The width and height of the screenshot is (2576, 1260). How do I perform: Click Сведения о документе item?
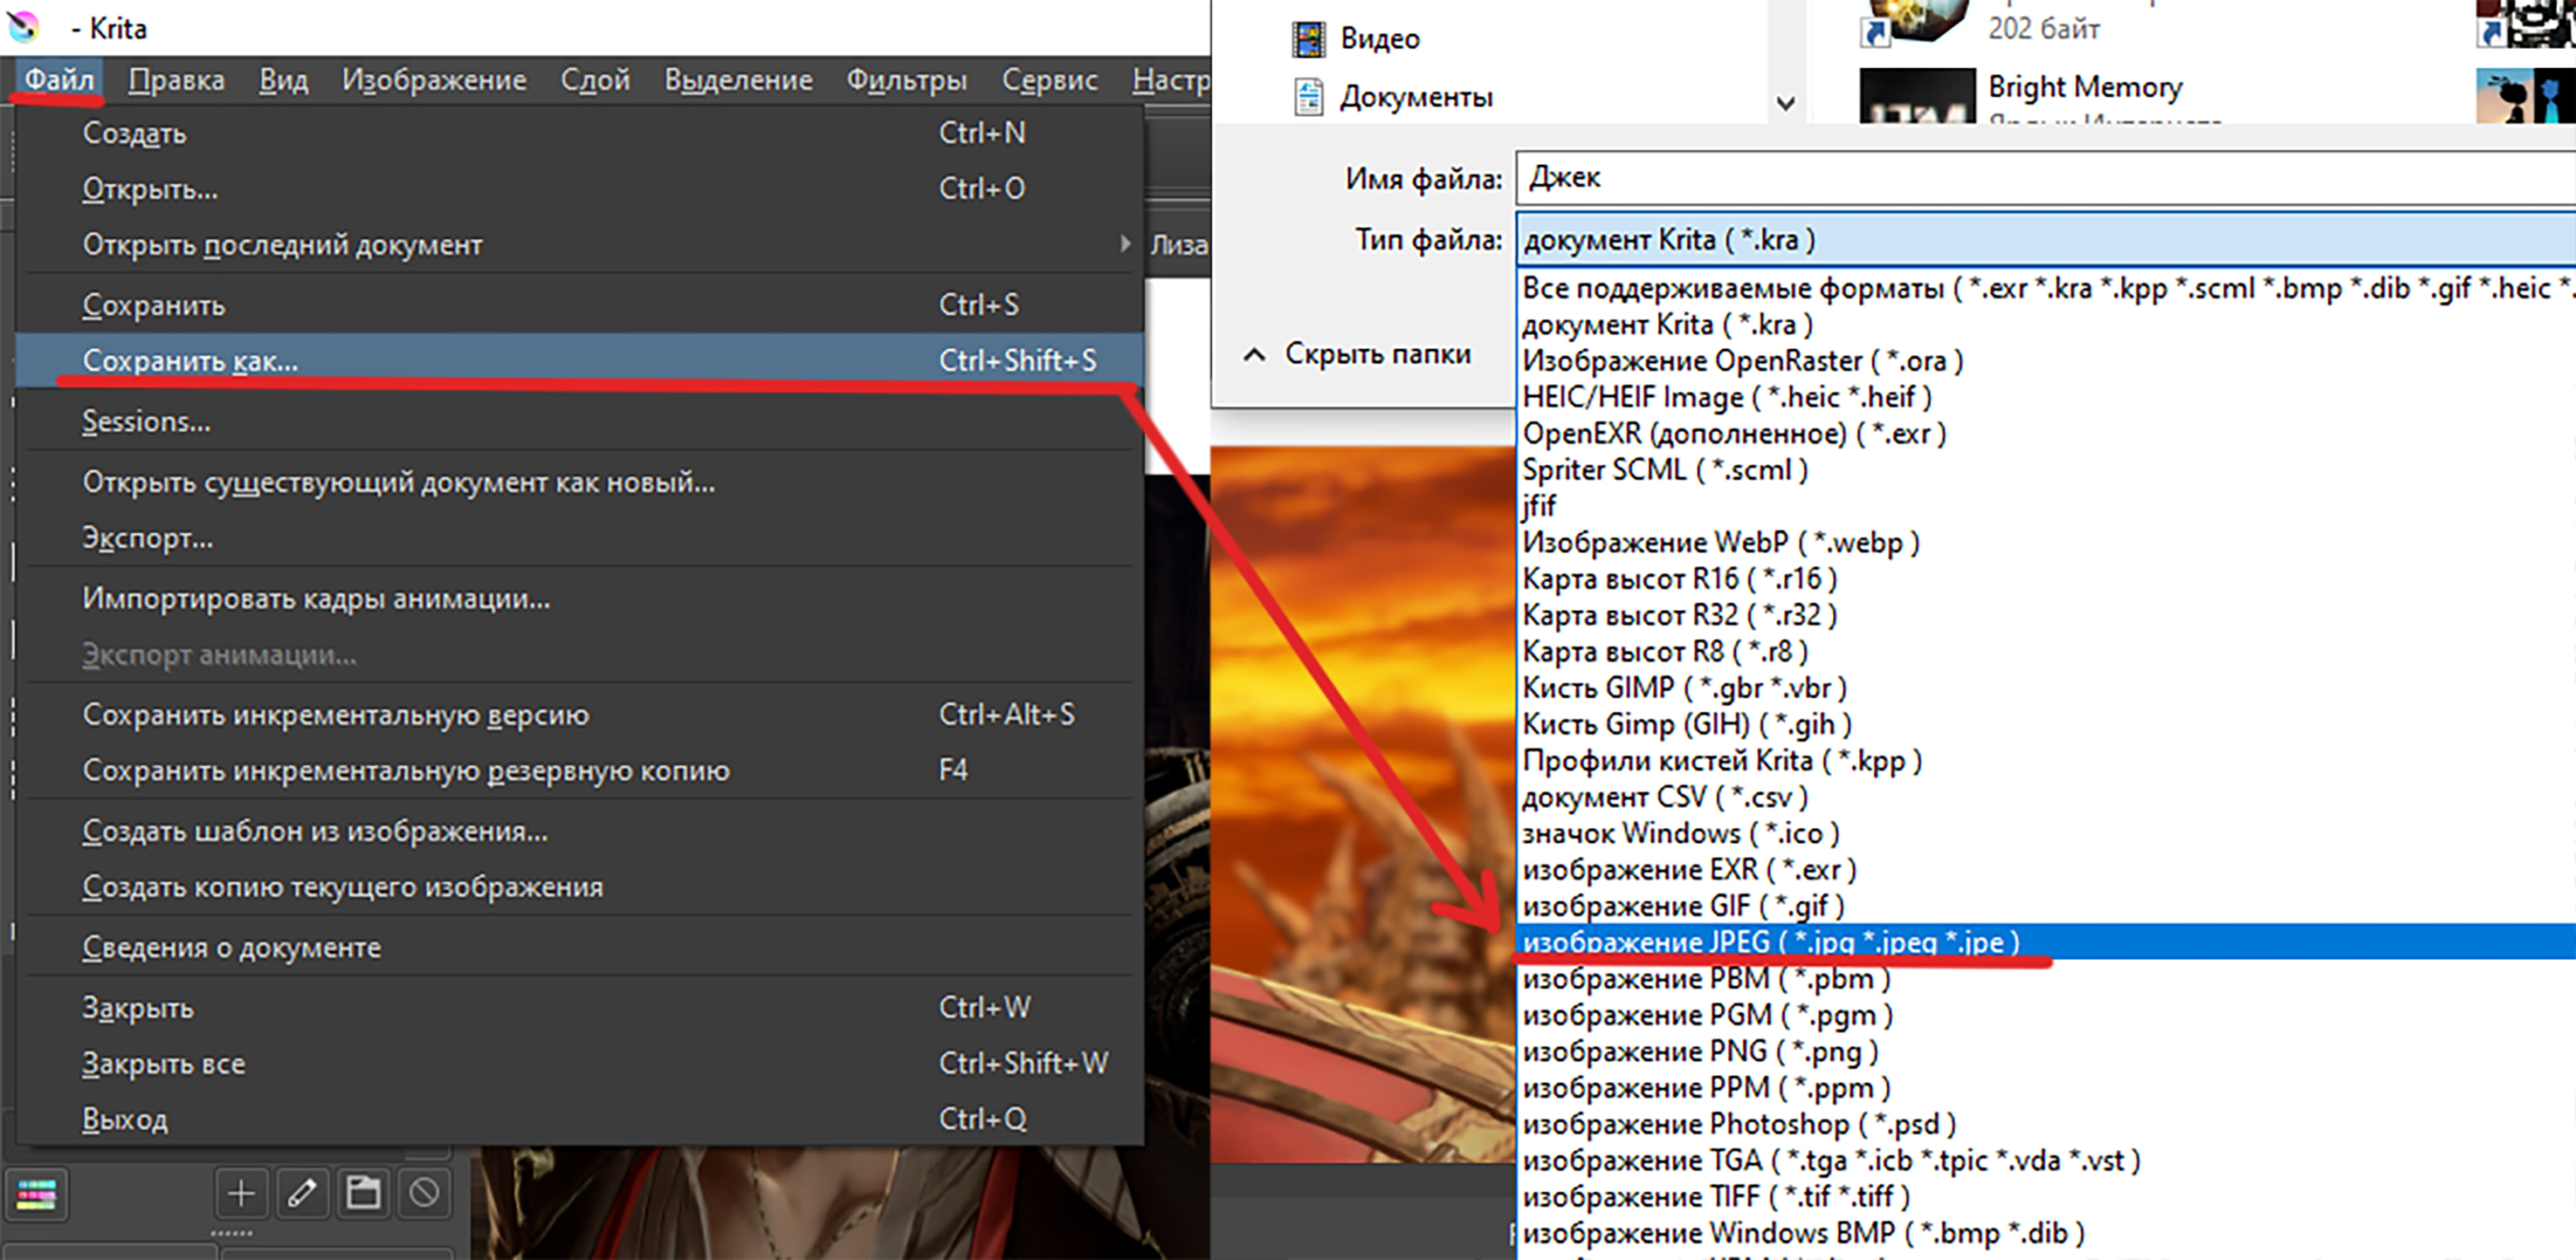pyautogui.click(x=231, y=948)
